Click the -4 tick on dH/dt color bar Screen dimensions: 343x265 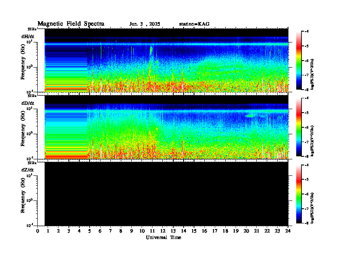(x=307, y=32)
